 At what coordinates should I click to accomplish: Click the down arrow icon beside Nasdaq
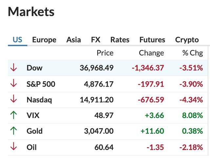coord(13,100)
